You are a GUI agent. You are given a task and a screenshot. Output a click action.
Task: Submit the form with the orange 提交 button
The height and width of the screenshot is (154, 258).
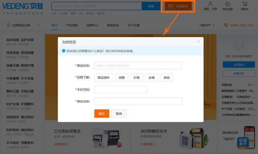click(x=102, y=114)
